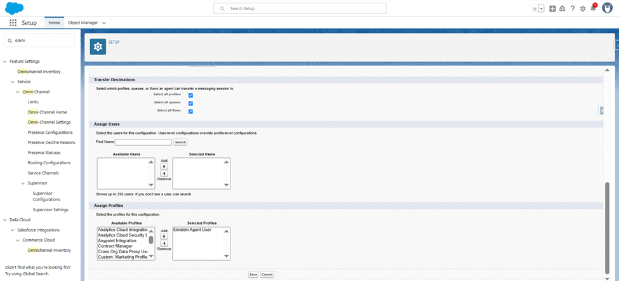Open Omni-Channel Settings

click(50, 122)
